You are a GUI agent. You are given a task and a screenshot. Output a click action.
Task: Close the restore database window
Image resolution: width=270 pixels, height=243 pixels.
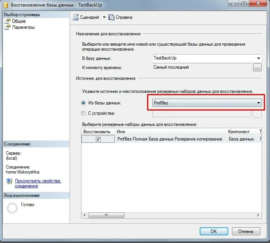coord(258,3)
